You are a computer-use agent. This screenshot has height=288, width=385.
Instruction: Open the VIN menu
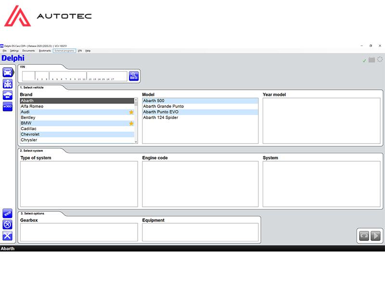80,51
